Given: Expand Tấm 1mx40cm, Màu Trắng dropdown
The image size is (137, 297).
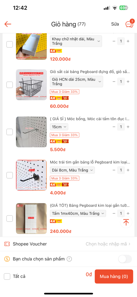Looking at the screenshot, I should pyautogui.click(x=78, y=213).
